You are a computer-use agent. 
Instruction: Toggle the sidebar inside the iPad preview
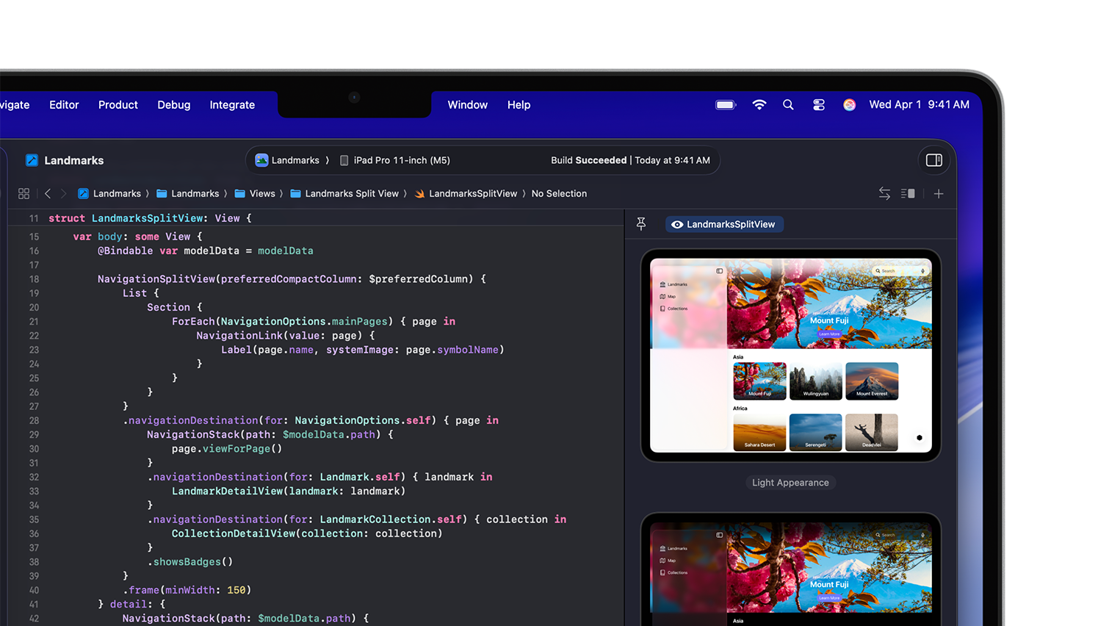[x=720, y=271]
